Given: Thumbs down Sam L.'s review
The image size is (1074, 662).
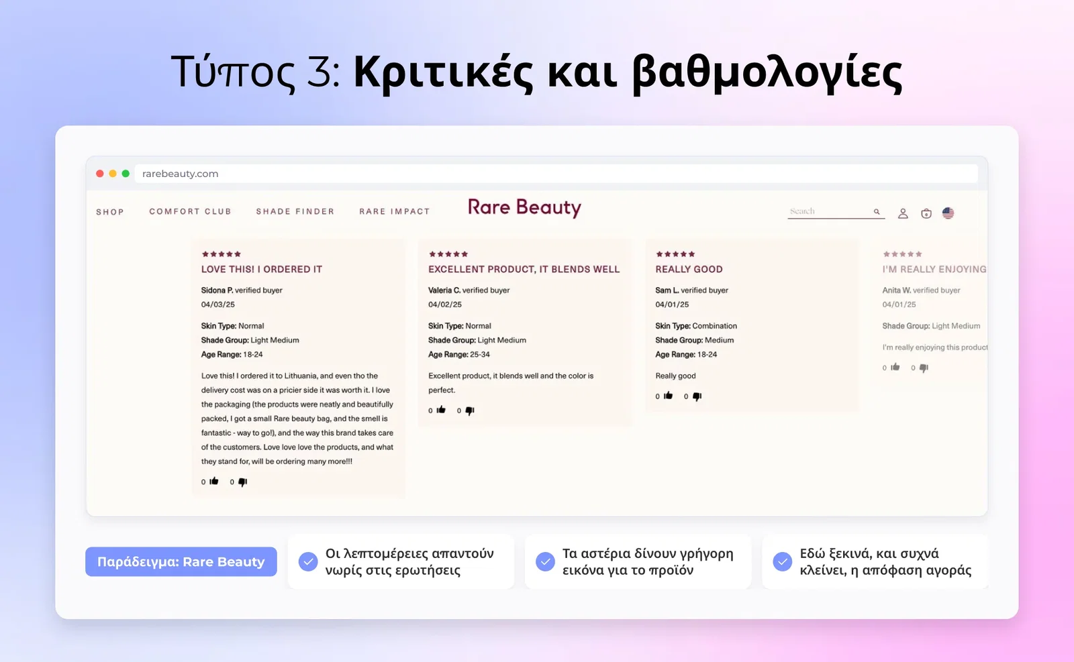Looking at the screenshot, I should click(x=697, y=396).
